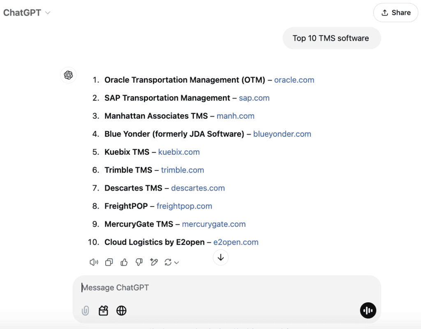The image size is (421, 329).
Task: Toggle web search globe icon
Action: click(121, 311)
